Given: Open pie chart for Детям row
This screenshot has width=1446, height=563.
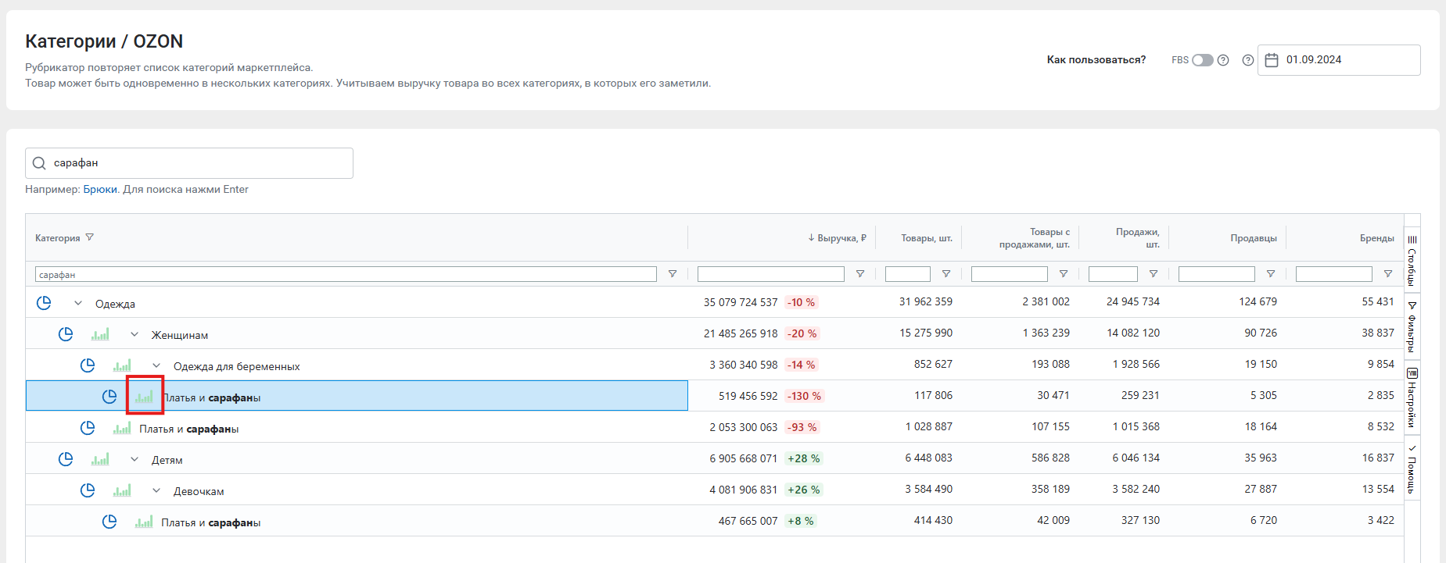Looking at the screenshot, I should (66, 459).
